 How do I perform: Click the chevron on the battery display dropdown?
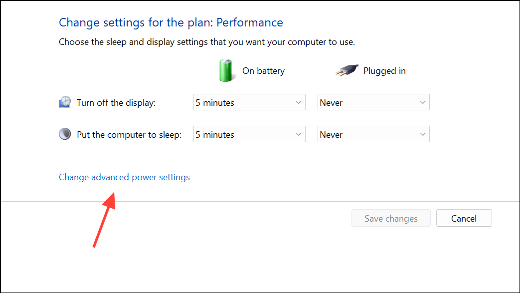point(299,102)
